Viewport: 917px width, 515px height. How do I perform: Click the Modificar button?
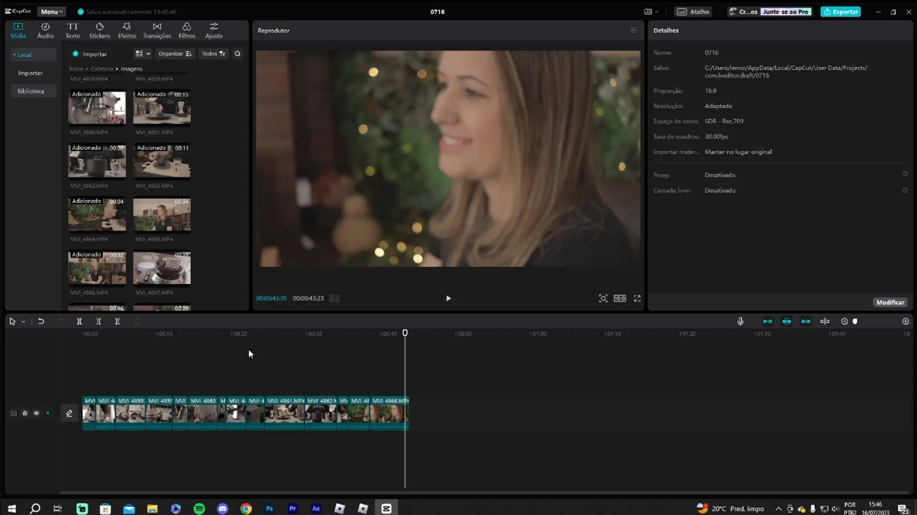point(890,302)
